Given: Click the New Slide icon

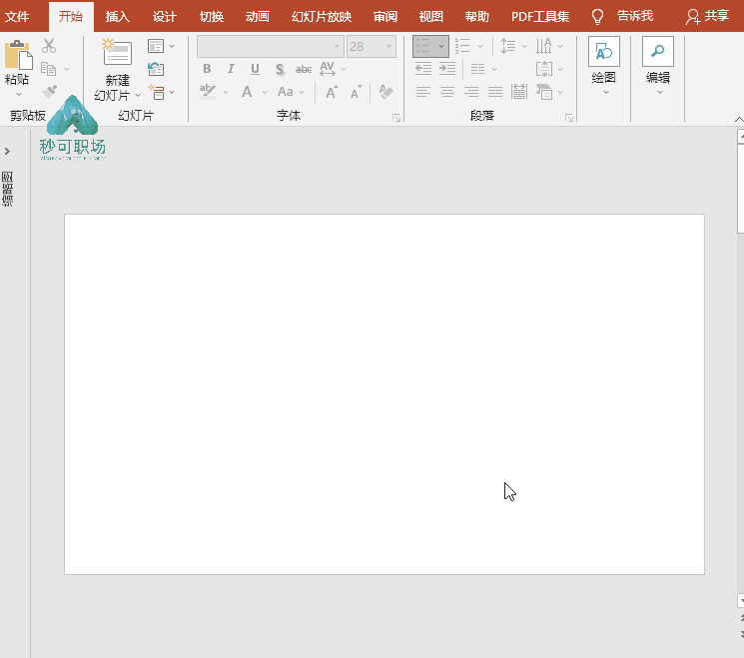Looking at the screenshot, I should (x=117, y=53).
